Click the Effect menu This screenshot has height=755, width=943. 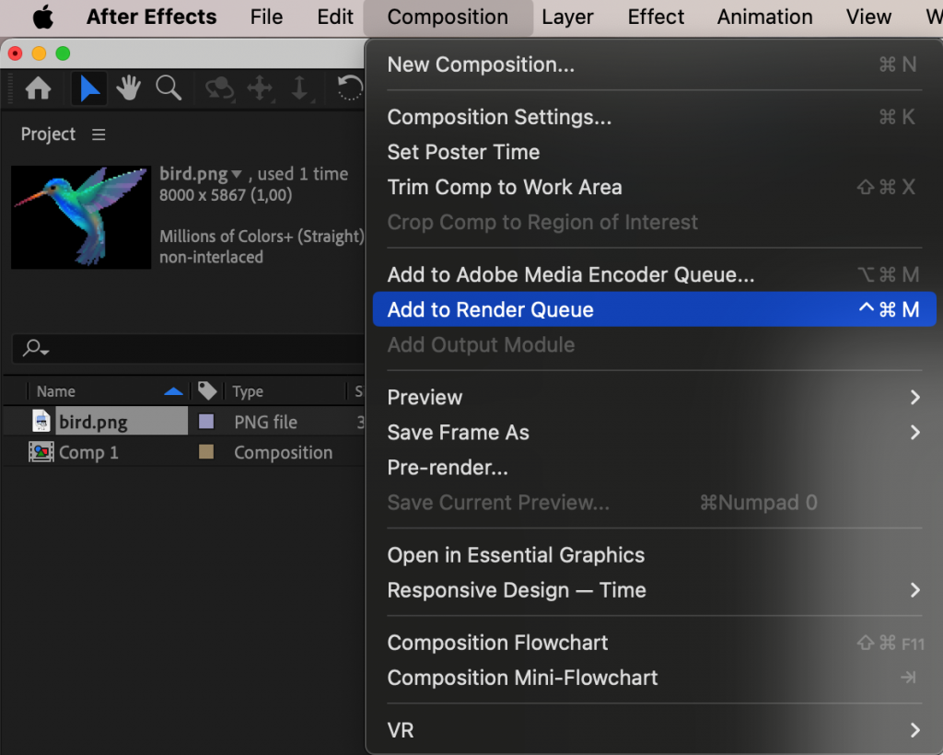click(x=655, y=17)
